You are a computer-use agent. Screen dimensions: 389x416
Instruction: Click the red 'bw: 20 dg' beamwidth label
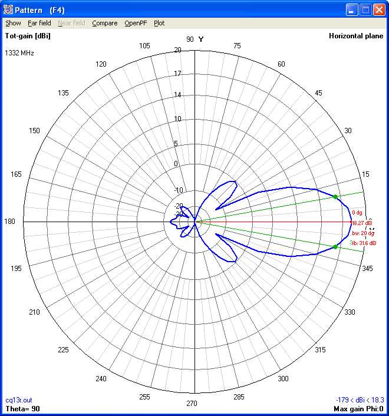tap(363, 233)
